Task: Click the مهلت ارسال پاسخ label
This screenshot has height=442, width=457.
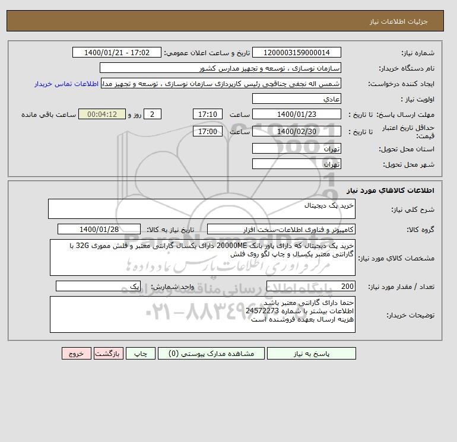Action: click(405, 115)
